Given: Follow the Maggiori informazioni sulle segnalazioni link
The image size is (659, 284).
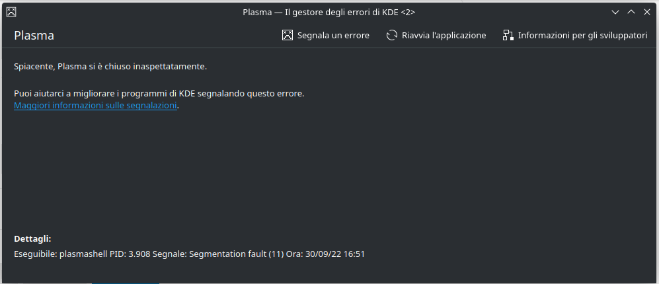Looking at the screenshot, I should [95, 106].
